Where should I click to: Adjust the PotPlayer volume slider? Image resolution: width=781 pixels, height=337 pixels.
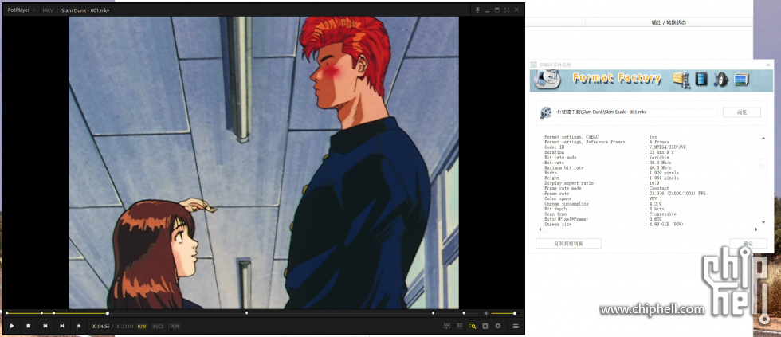click(504, 313)
